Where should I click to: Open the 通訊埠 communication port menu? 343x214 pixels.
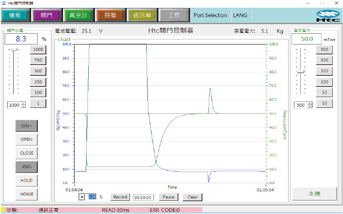(x=142, y=15)
